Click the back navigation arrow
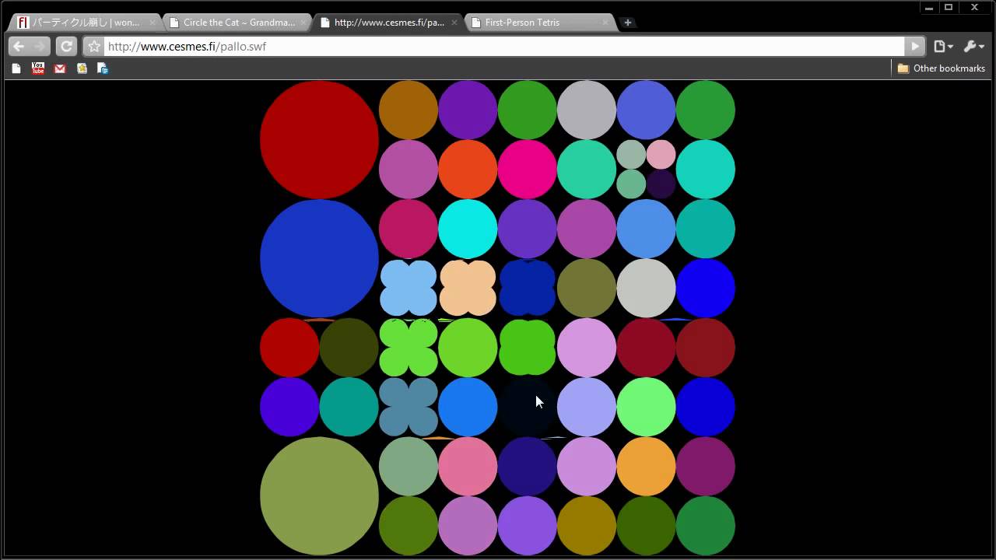 (17, 47)
